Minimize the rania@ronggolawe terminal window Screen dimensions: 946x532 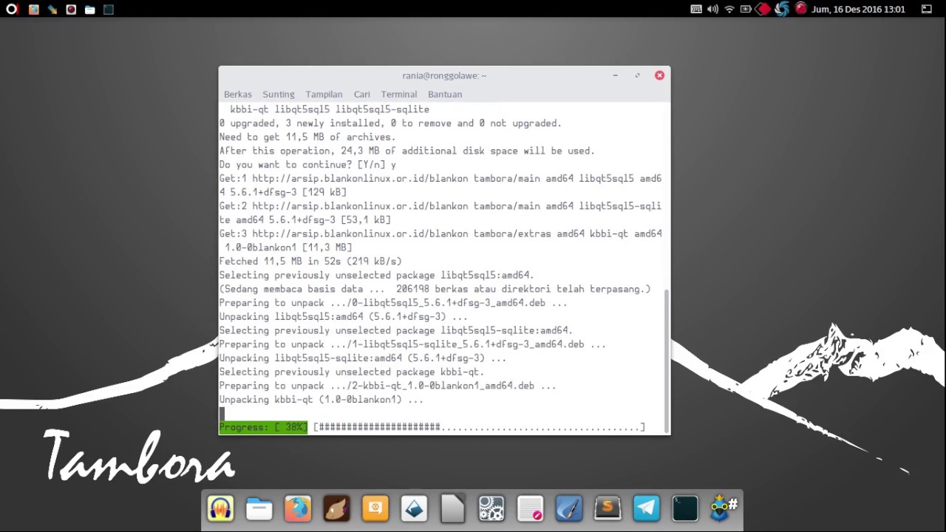coord(615,75)
